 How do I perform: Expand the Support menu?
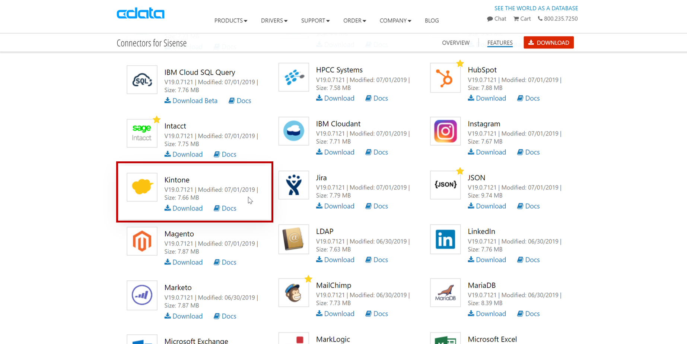tap(315, 20)
